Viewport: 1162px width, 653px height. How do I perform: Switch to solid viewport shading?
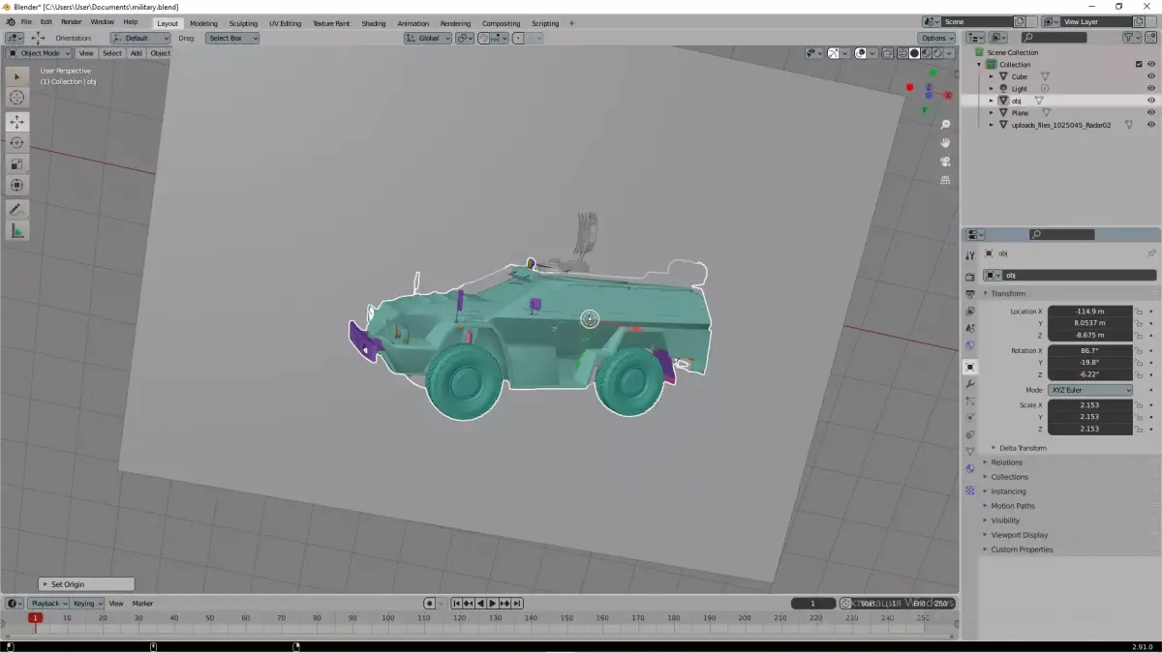point(914,53)
